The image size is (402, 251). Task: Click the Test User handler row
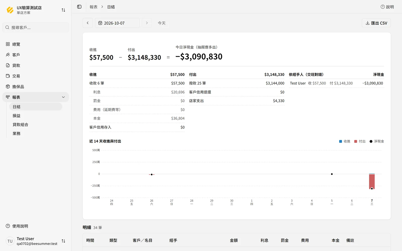click(336, 83)
